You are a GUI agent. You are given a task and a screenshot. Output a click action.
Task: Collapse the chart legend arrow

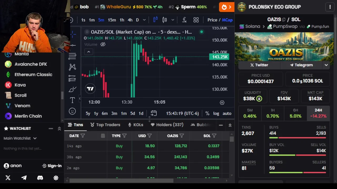click(89, 52)
